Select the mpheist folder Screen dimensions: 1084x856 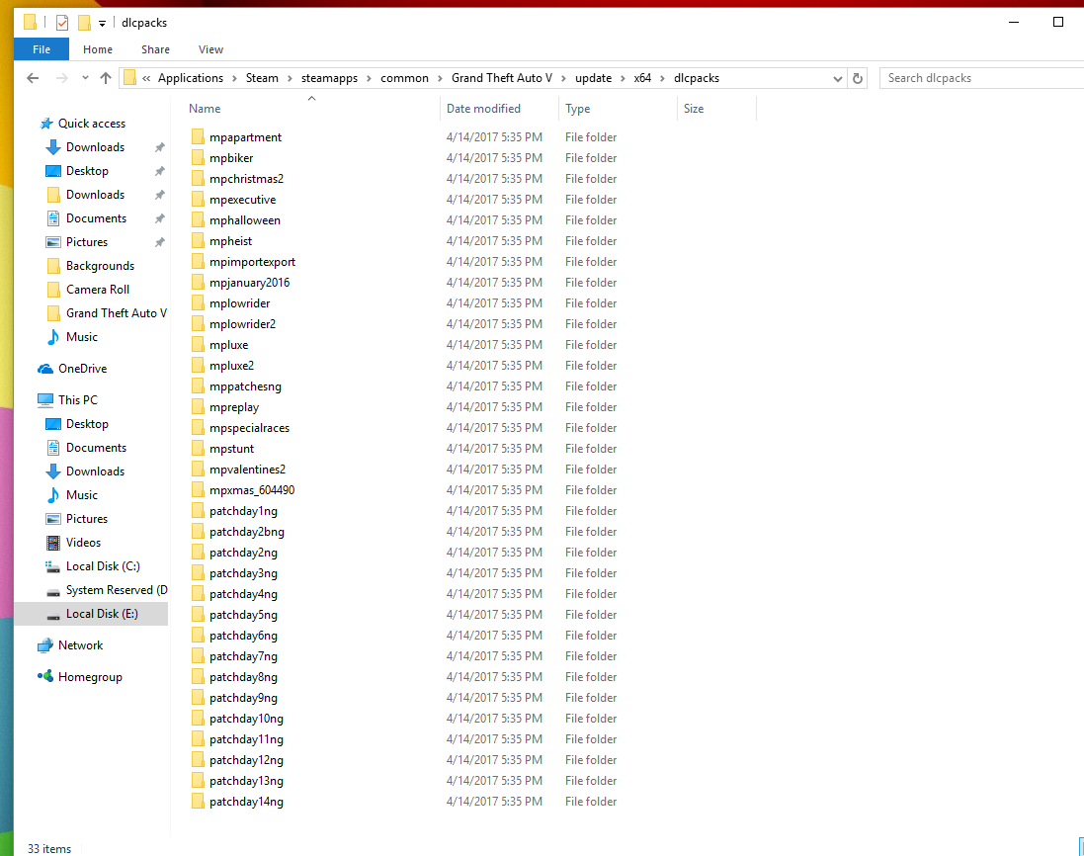(x=230, y=240)
